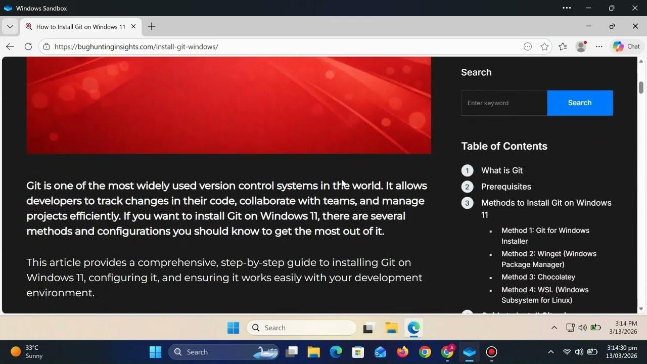This screenshot has width=647, height=364.
Task: Open the sandbox Start menu
Action: (233, 328)
